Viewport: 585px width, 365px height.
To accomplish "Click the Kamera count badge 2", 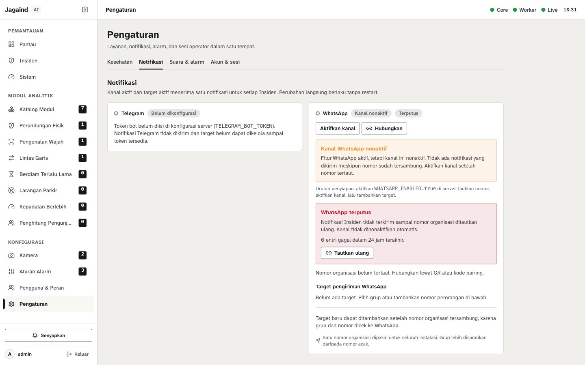I will [82, 255].
